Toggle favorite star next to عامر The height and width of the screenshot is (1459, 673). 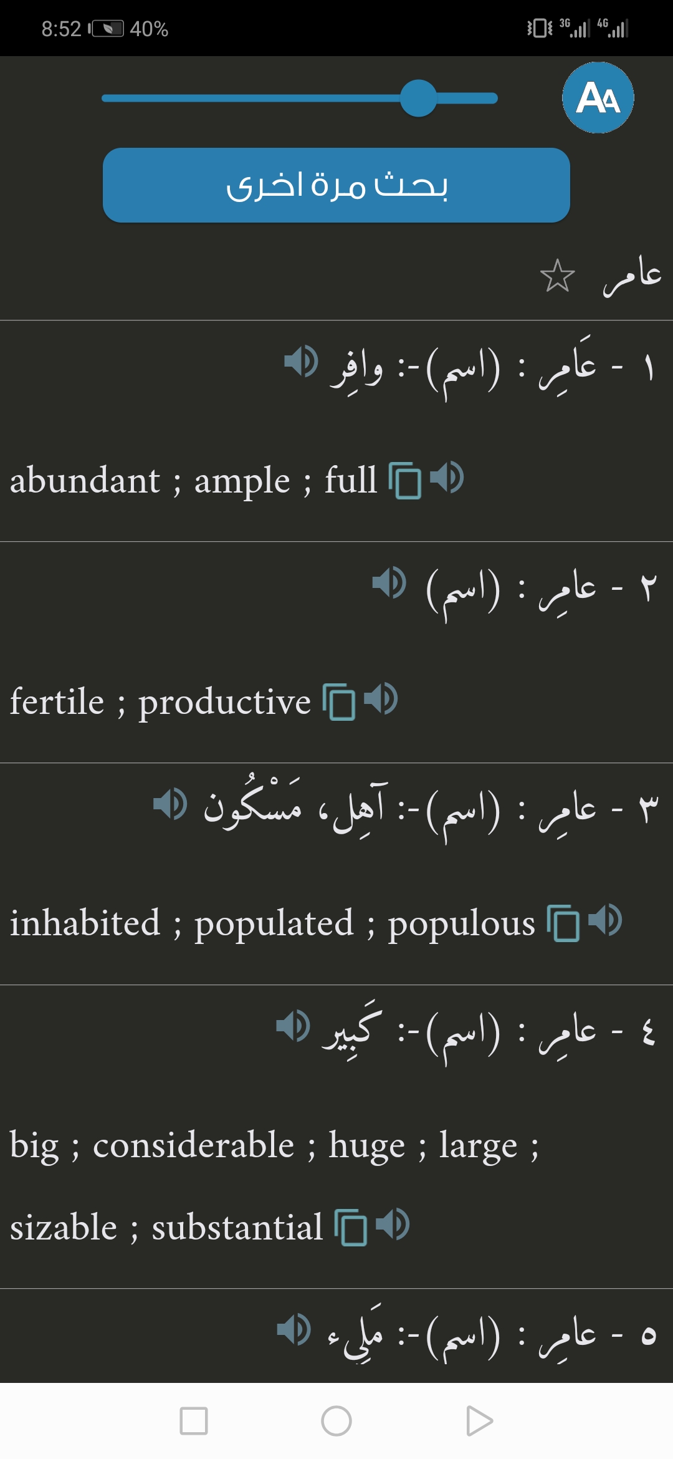[557, 276]
